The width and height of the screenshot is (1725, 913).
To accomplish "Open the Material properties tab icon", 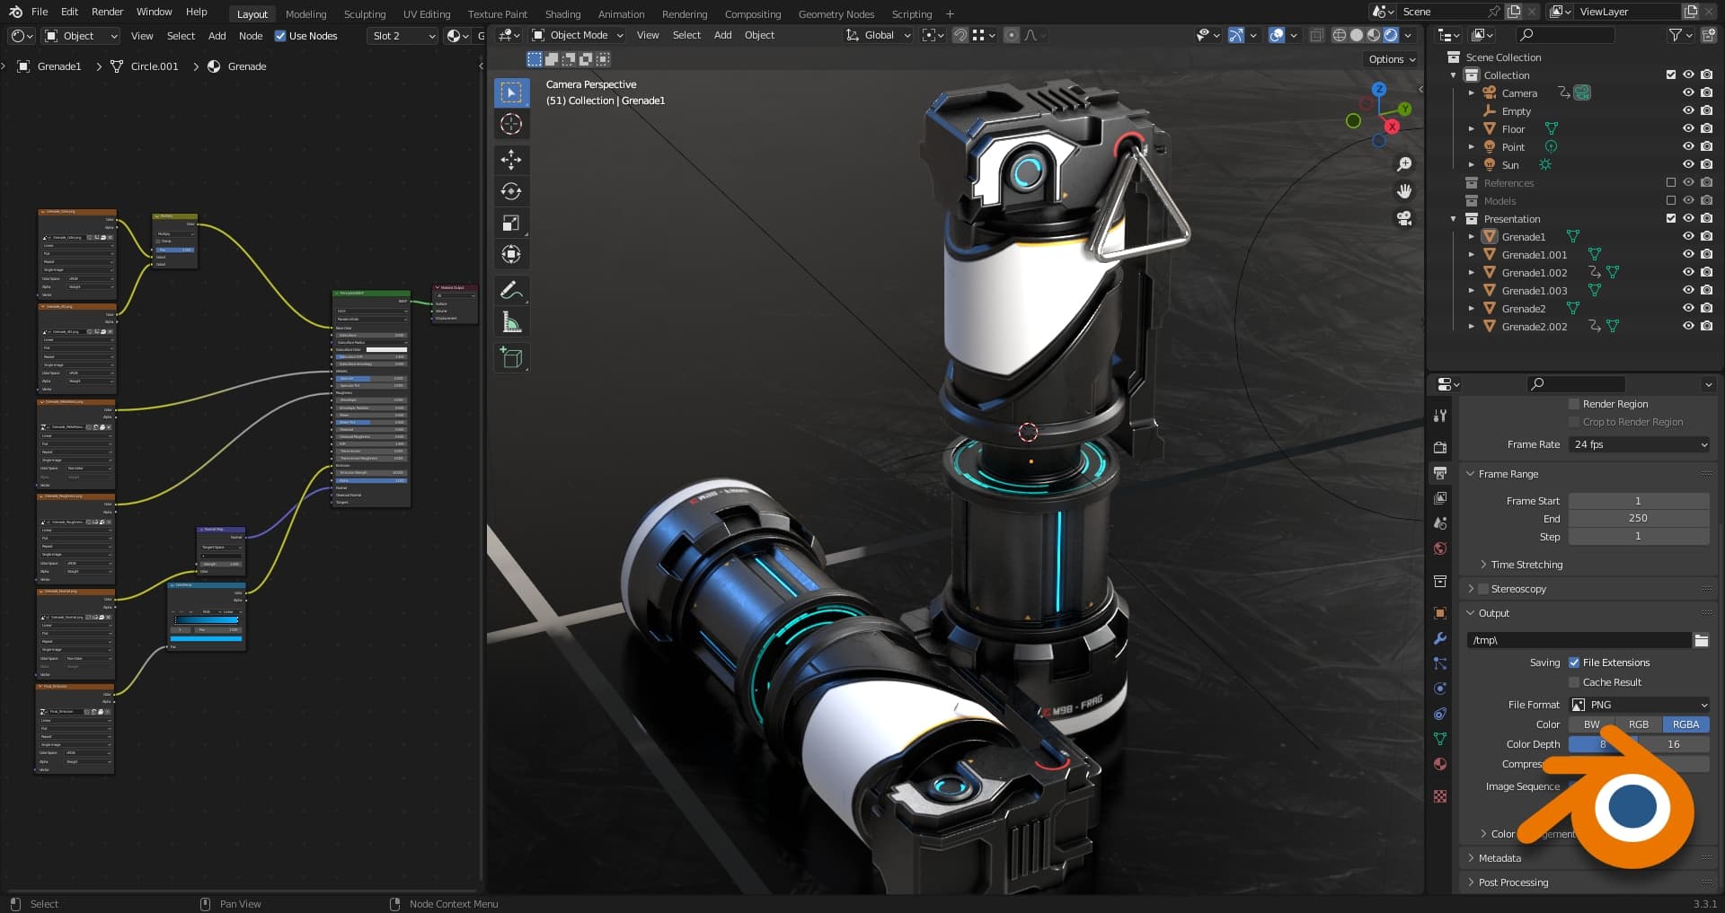I will (1440, 764).
